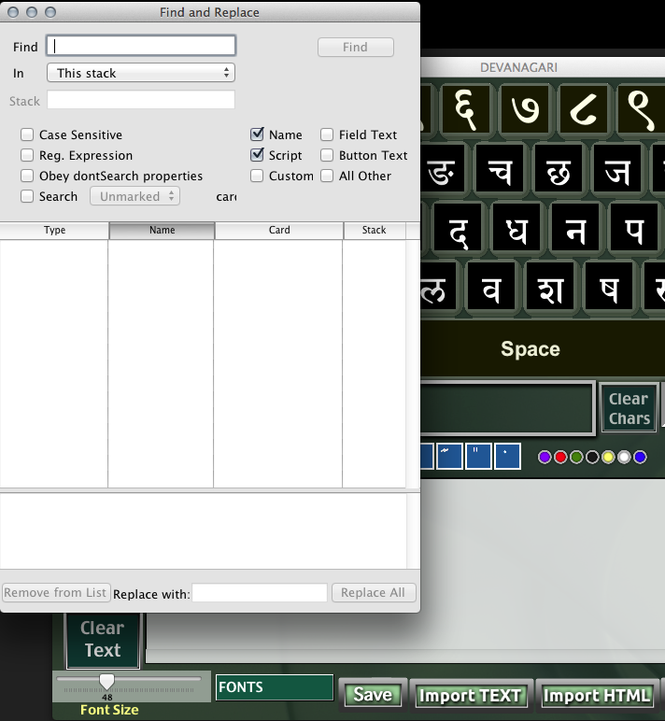Open the 'This stack' search scope dropdown
The height and width of the screenshot is (721, 665).
point(140,73)
